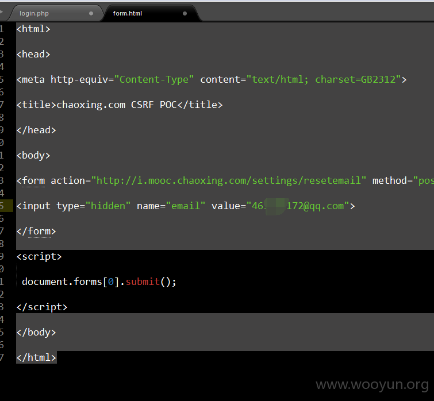This screenshot has width=434, height=401.
Task: Switch to the login.php tab
Action: 34,13
